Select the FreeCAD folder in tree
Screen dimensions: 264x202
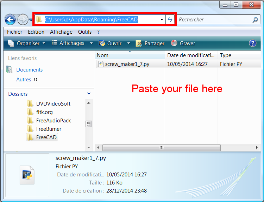42,137
